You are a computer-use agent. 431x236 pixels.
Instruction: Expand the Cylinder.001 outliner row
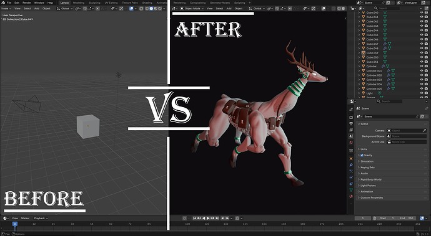pyautogui.click(x=359, y=71)
